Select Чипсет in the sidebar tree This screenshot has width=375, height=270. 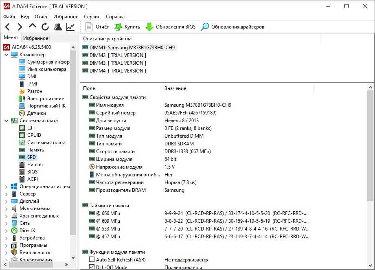pos(35,165)
